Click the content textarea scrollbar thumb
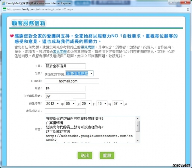Image resolution: width=192 pixels, height=168 pixels. coord(138,126)
